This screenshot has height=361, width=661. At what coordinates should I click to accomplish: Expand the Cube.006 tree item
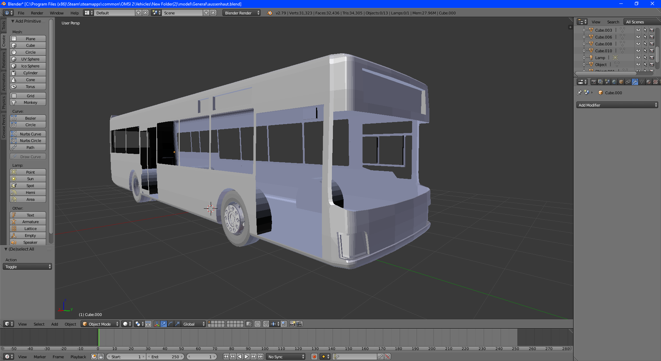click(584, 37)
